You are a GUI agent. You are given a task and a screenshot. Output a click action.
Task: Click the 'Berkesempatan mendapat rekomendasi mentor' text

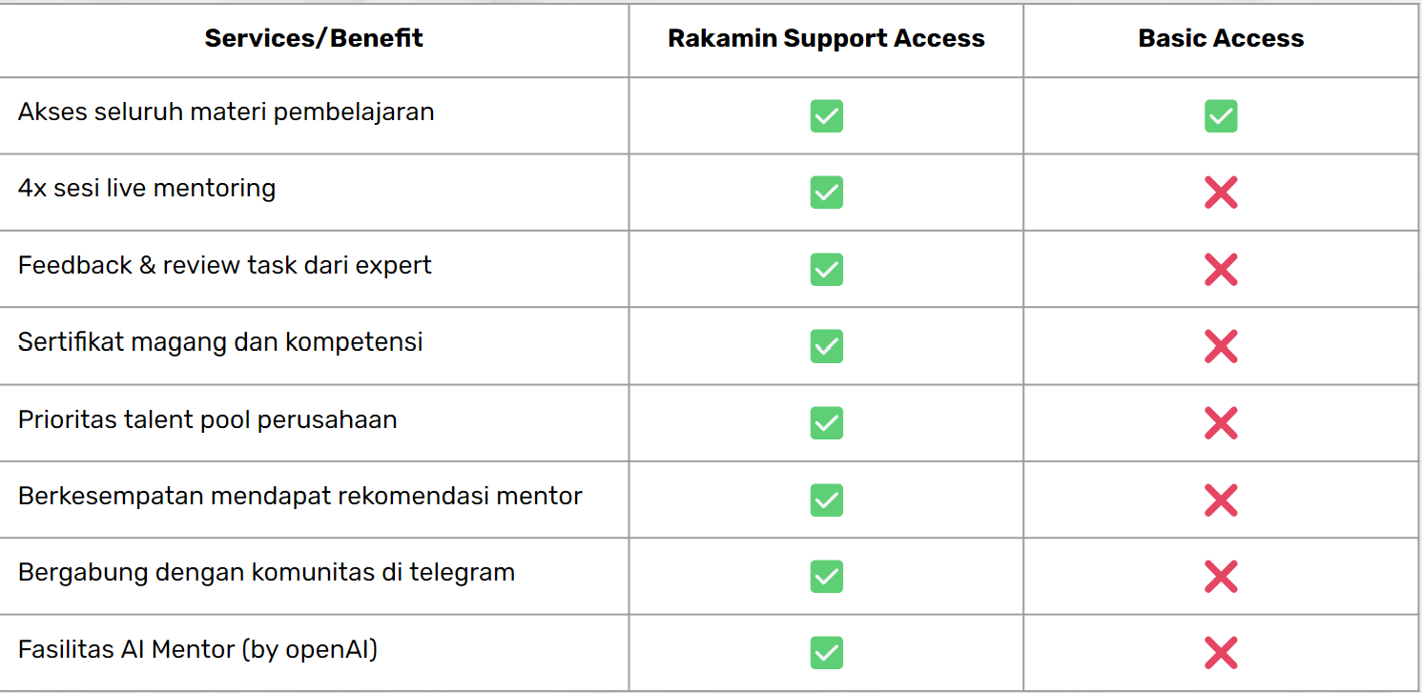(299, 497)
